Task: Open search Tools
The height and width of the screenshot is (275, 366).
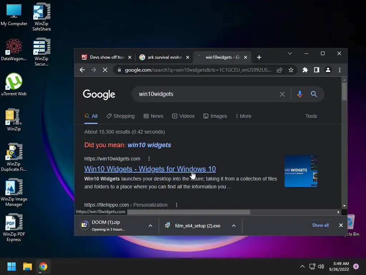Action: (x=311, y=116)
